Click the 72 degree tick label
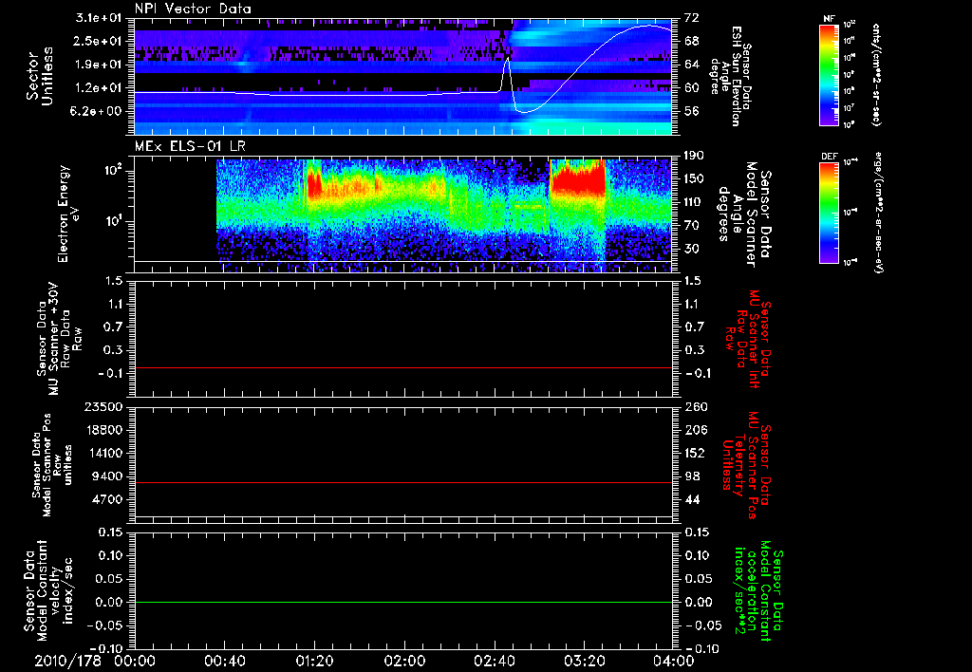 (x=691, y=18)
